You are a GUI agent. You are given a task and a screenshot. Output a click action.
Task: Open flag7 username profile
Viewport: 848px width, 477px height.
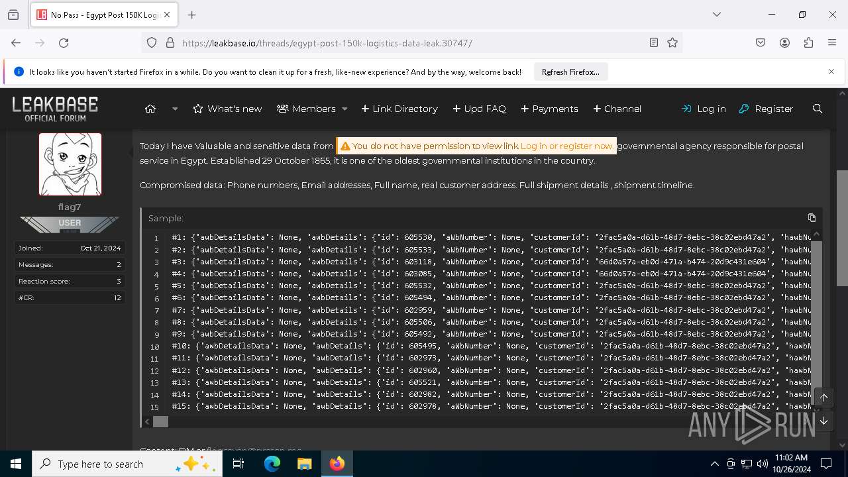pyautogui.click(x=70, y=207)
